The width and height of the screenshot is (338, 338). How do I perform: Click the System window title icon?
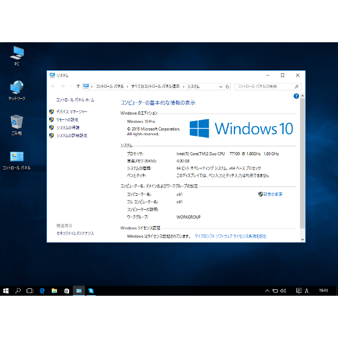[52, 75]
